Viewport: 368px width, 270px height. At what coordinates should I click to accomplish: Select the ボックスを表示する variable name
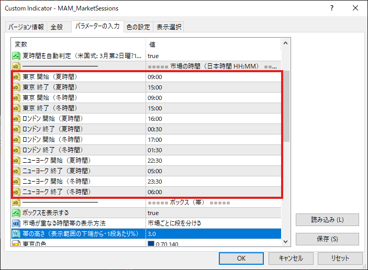46,213
